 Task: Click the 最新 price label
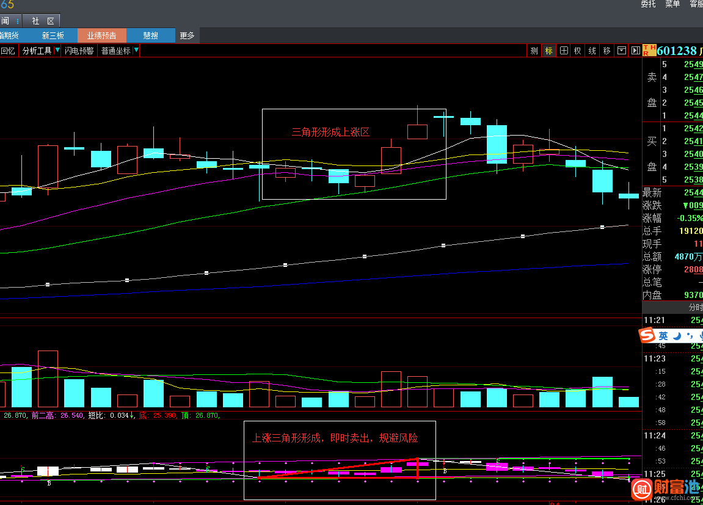coord(652,193)
